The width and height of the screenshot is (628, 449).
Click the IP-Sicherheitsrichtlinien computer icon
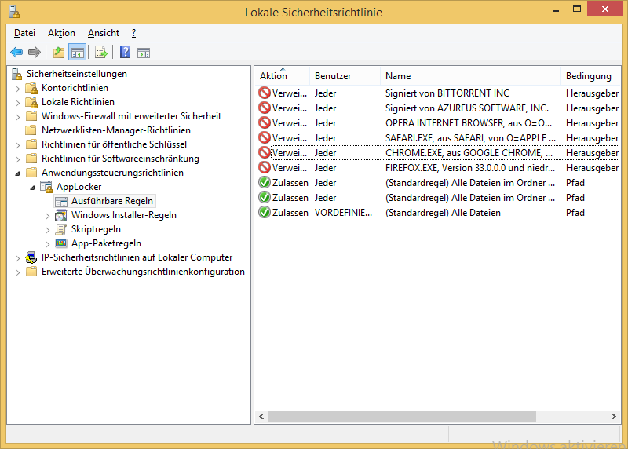[x=31, y=257]
